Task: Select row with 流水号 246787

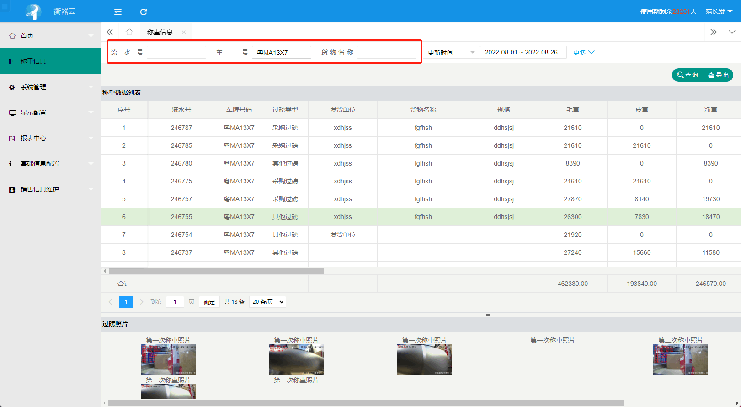Action: 421,128
